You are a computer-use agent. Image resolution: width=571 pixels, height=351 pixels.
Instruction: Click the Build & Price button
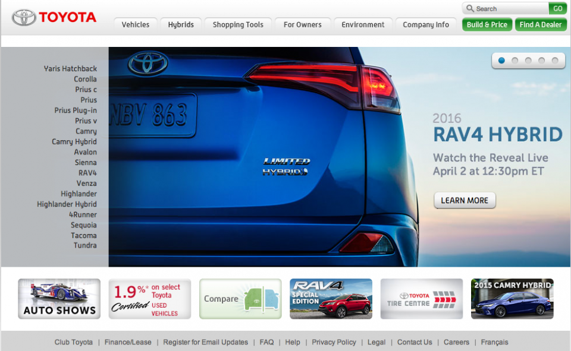pyautogui.click(x=487, y=25)
